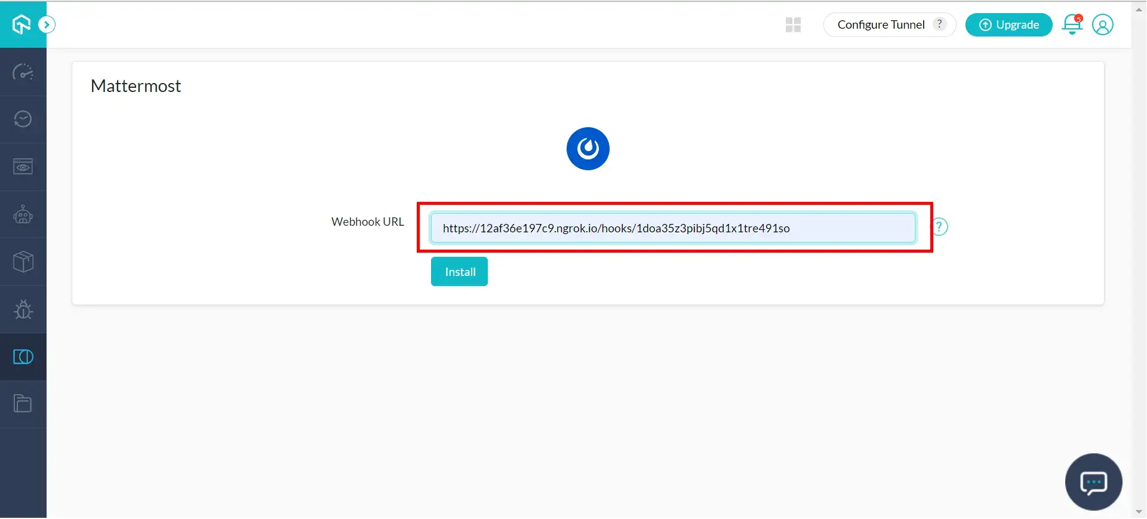Click the grid view icon in header
The width and height of the screenshot is (1147, 519).
(x=793, y=24)
